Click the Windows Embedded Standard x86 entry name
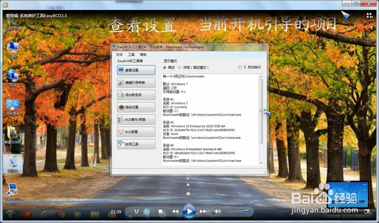Image resolution: width=379 pixels, height=223 pixels. 196,149
